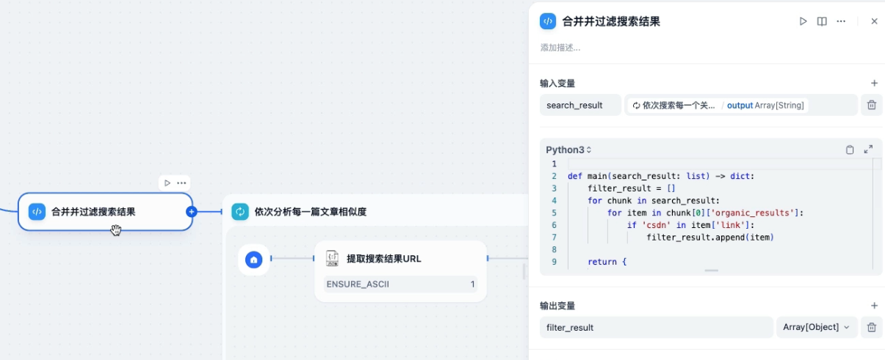The image size is (885, 360).
Task: Copy the Python code to clipboard
Action: click(850, 150)
